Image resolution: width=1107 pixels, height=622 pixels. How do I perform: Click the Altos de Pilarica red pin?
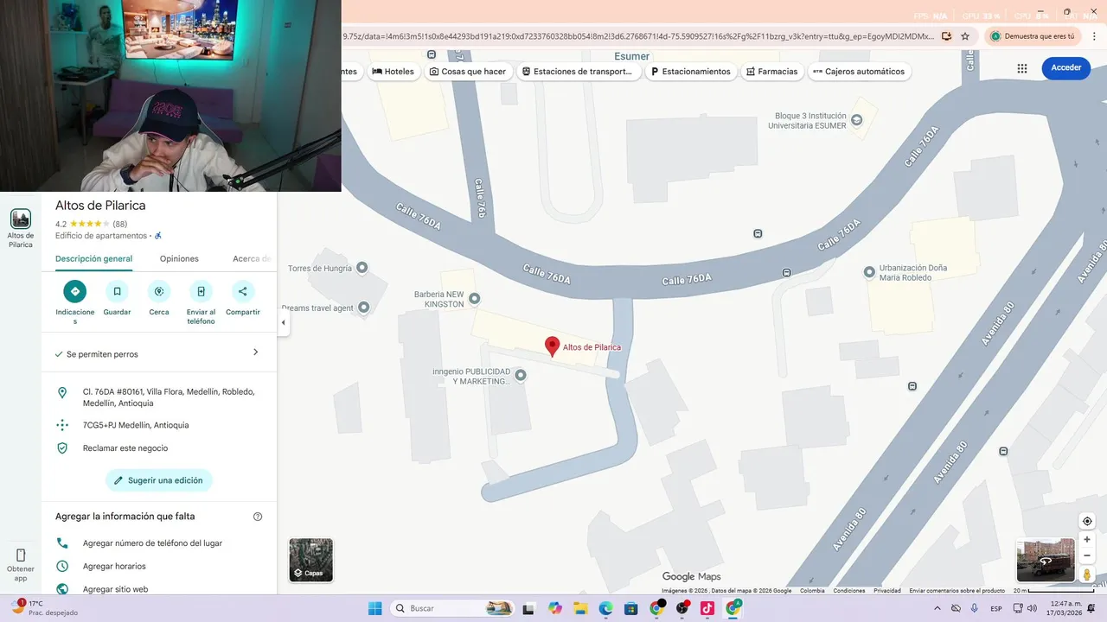click(552, 346)
